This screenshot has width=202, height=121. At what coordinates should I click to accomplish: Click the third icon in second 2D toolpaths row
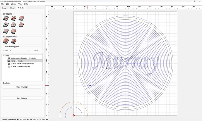pos(21,25)
